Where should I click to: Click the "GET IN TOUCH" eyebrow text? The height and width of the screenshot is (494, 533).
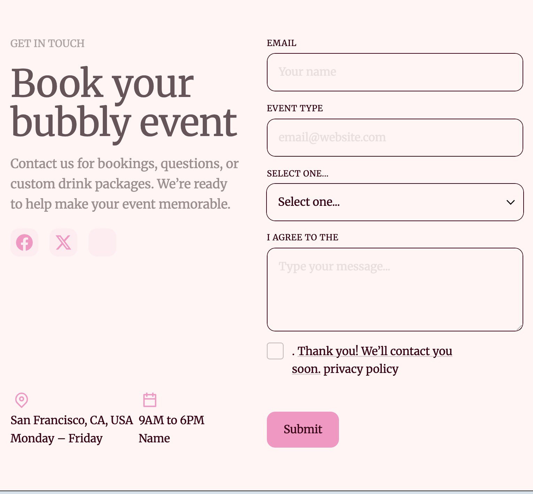click(x=47, y=44)
